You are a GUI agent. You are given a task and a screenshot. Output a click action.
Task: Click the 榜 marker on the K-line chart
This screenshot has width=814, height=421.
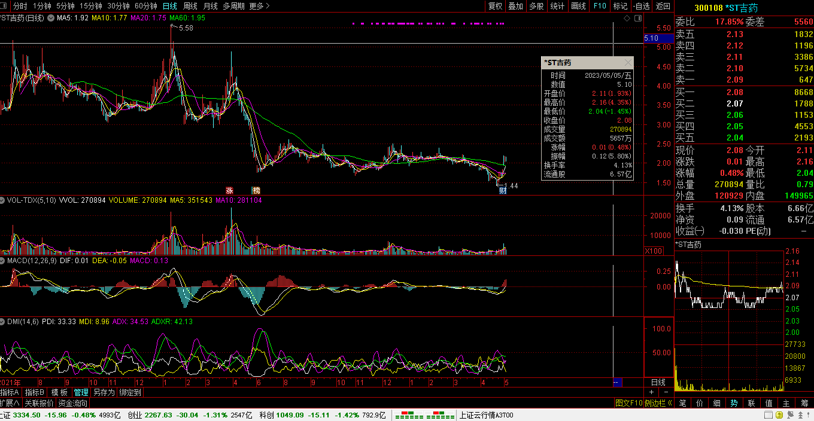(256, 190)
